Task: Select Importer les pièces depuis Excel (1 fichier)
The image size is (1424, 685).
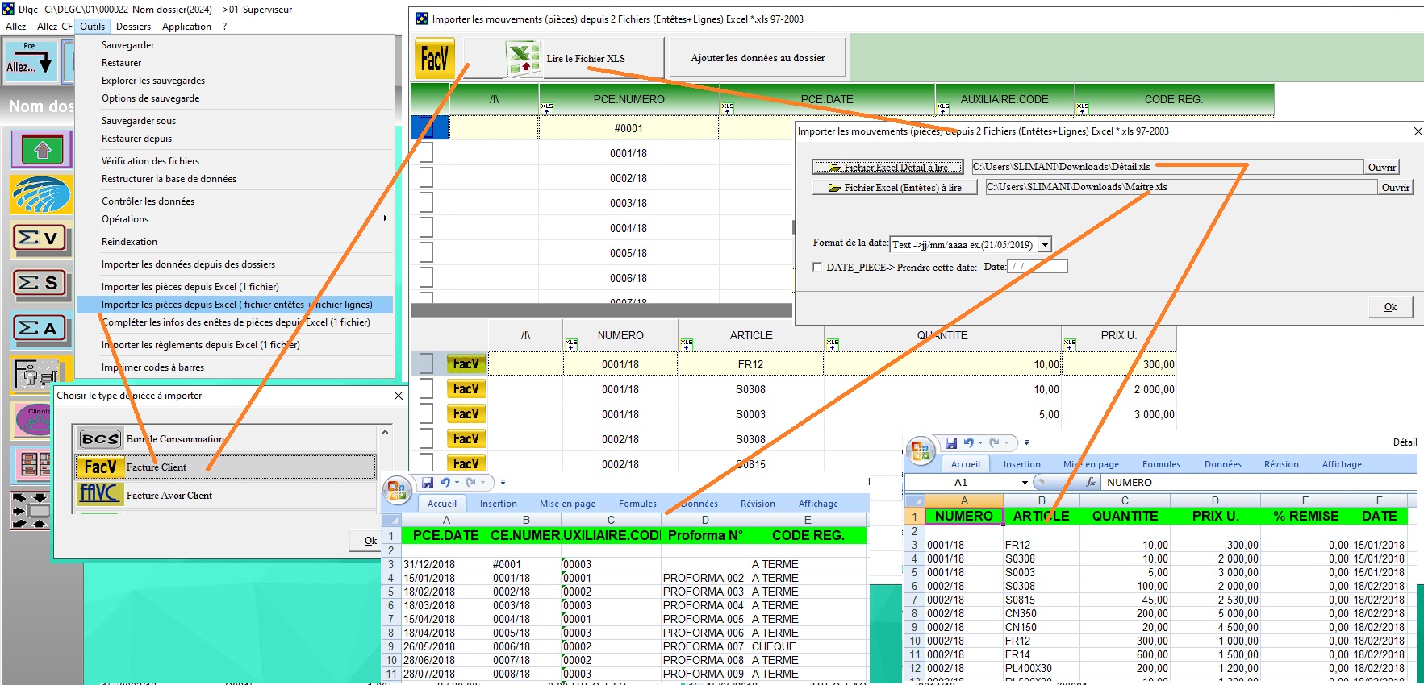Action: point(190,287)
